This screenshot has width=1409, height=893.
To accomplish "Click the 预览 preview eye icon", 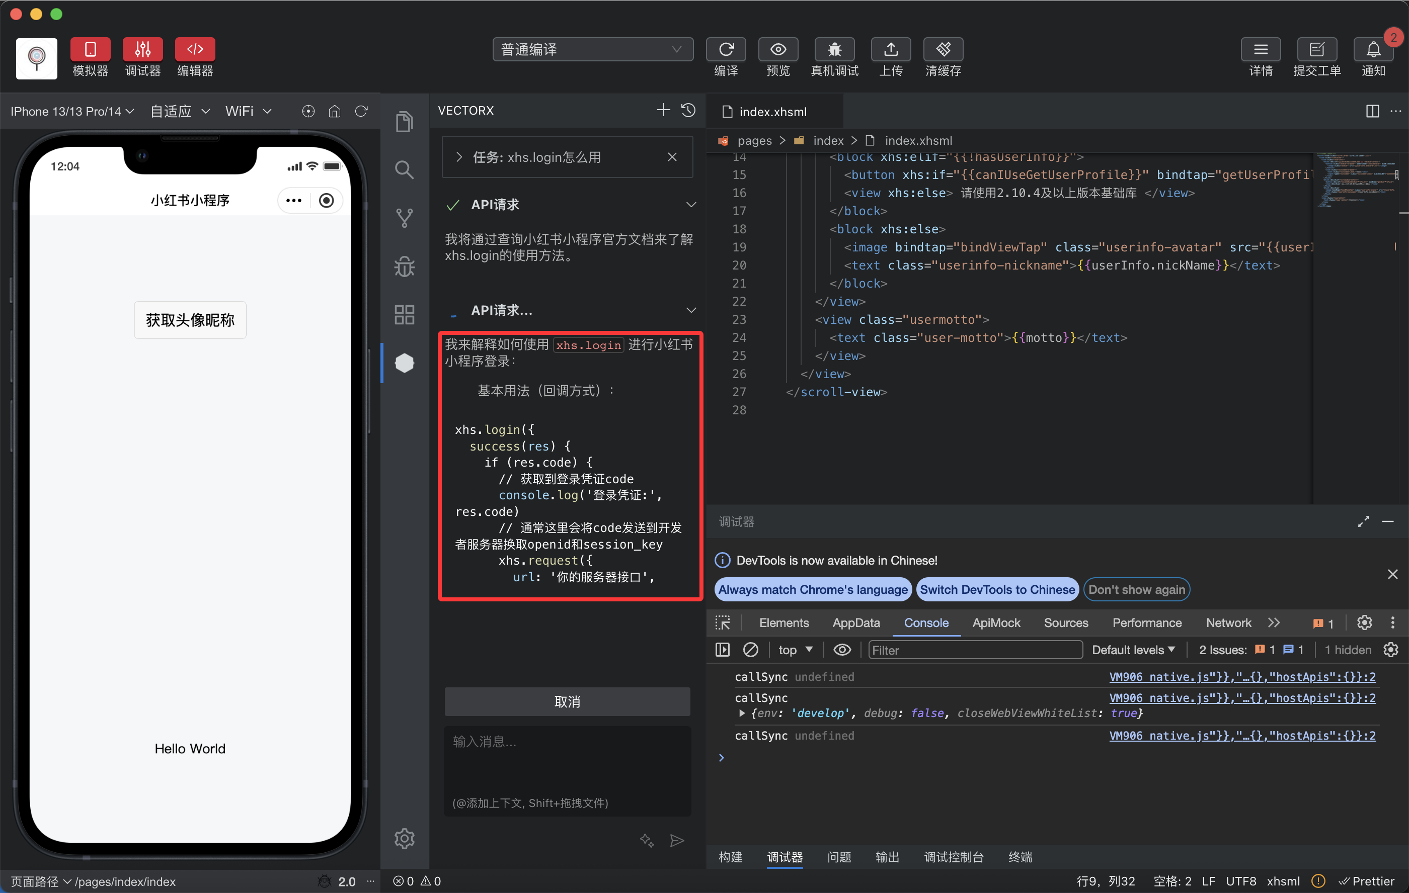I will [778, 50].
